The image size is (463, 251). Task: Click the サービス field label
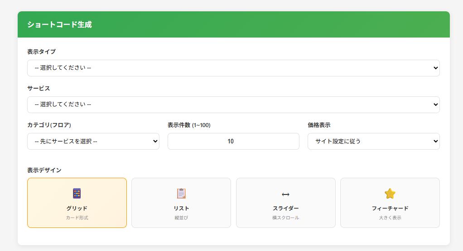(39, 89)
